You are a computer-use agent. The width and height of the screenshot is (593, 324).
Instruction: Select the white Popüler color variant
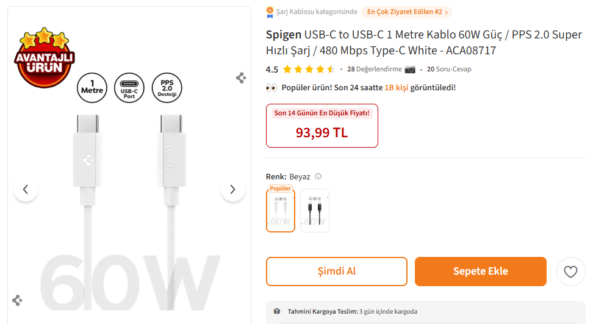(x=281, y=211)
